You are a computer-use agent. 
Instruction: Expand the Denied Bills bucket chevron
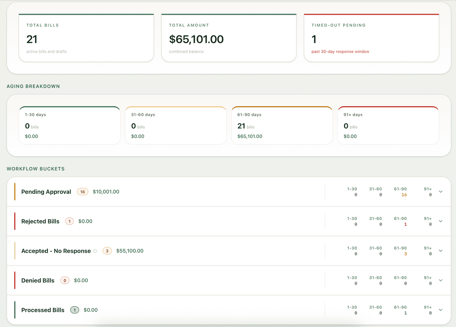pos(441,280)
